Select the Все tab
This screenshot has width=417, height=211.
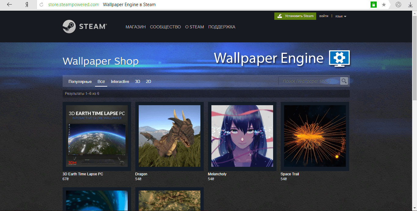(101, 81)
